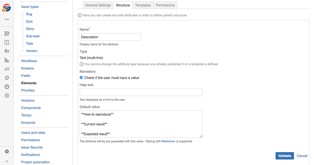Open the Board icon in sidebar
The image size is (314, 165).
(7, 42)
